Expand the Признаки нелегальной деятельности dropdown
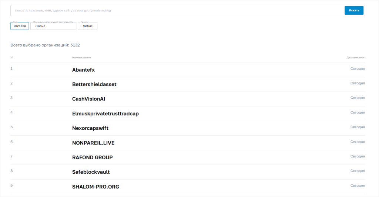This screenshot has width=379, height=197. point(53,26)
